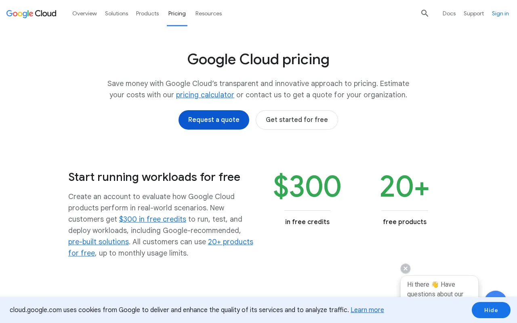
Task: Open the $300 in free credits link
Action: coord(153,219)
